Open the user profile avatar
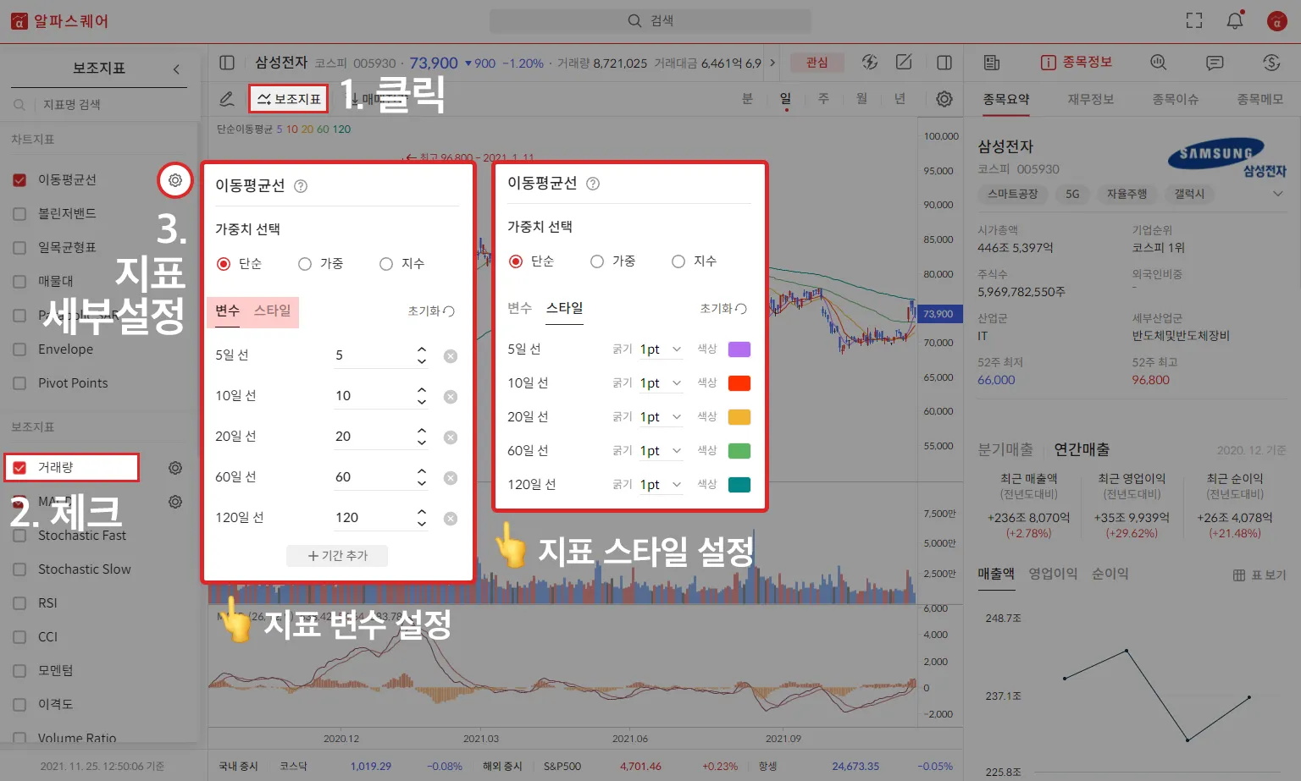1301x781 pixels. [x=1277, y=21]
